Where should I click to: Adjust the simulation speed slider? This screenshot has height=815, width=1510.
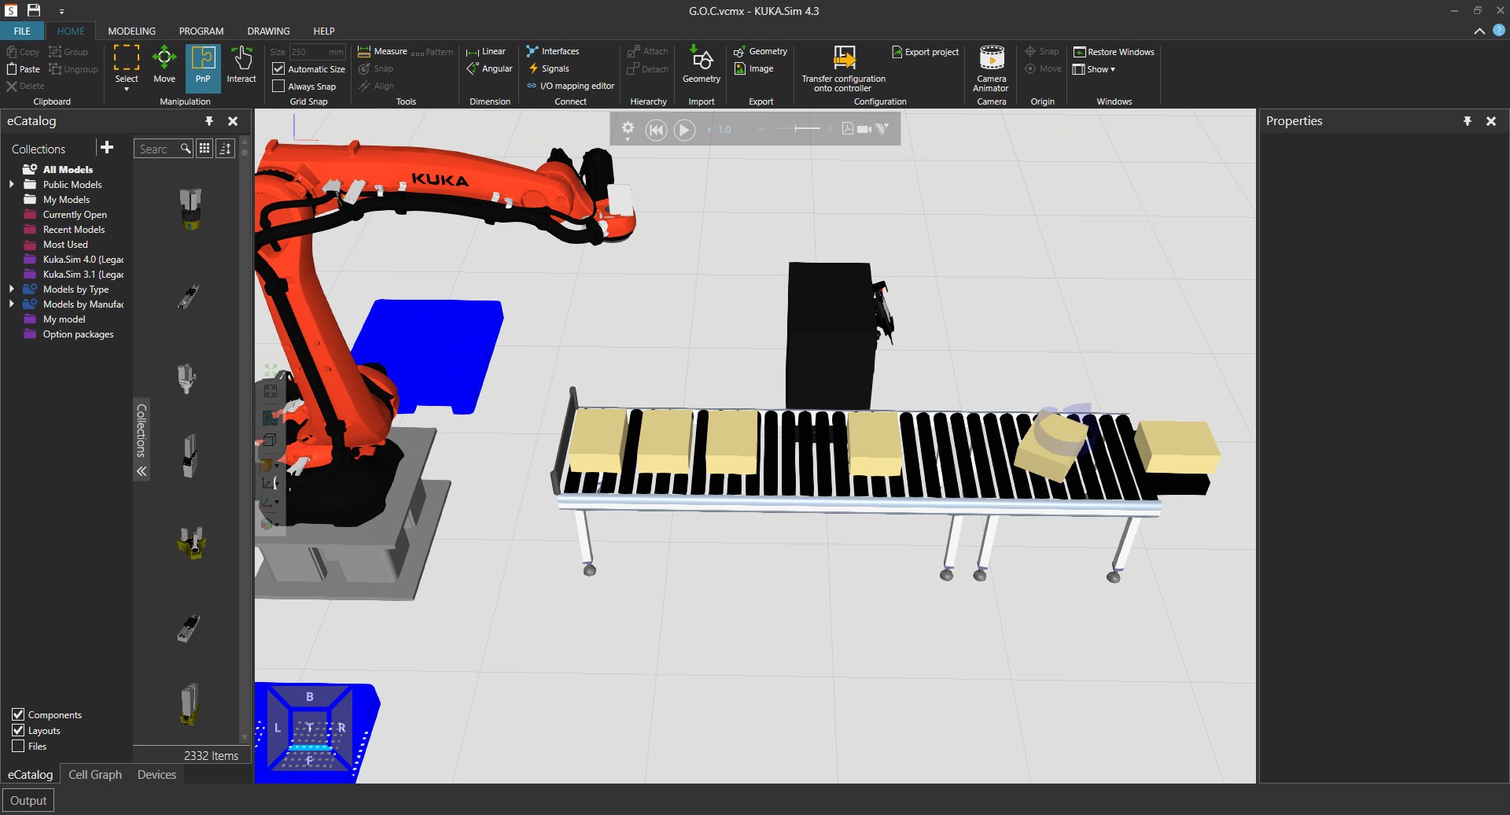pyautogui.click(x=796, y=128)
